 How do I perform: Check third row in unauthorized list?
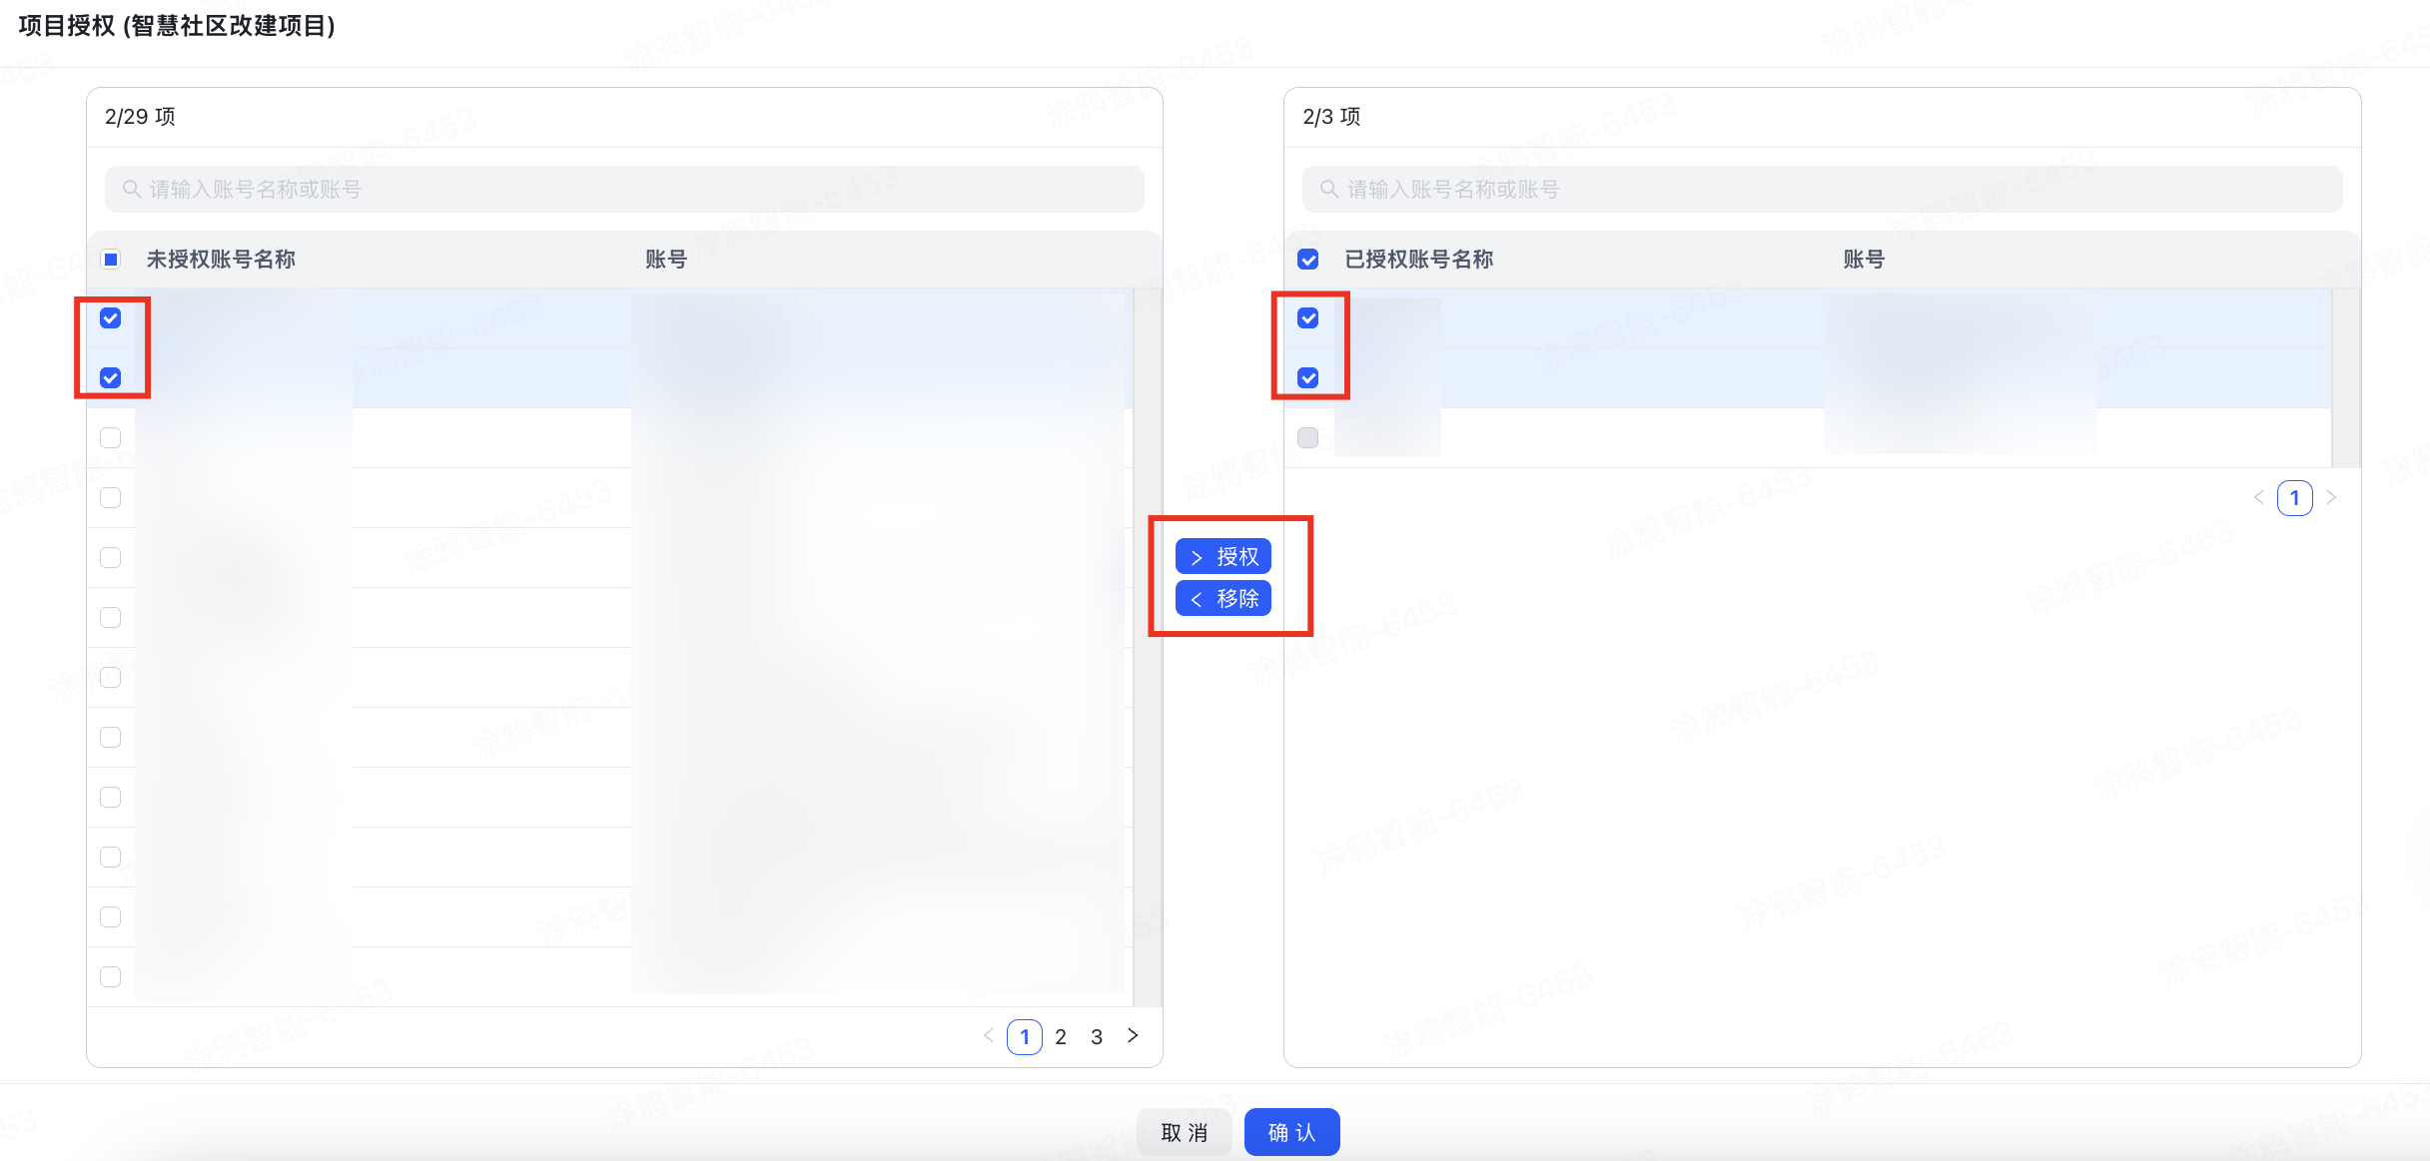pyautogui.click(x=111, y=437)
